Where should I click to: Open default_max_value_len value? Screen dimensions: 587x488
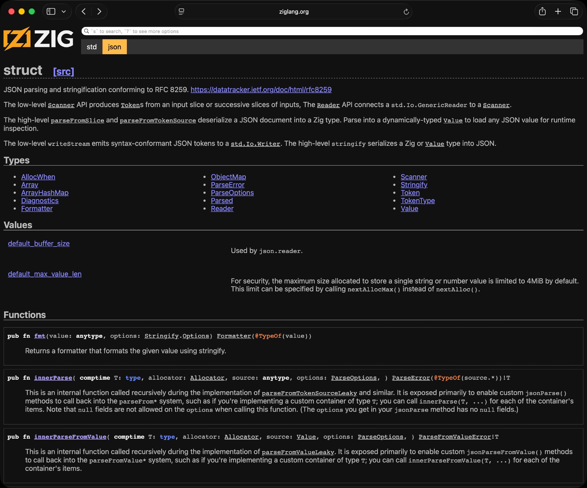pyautogui.click(x=45, y=274)
